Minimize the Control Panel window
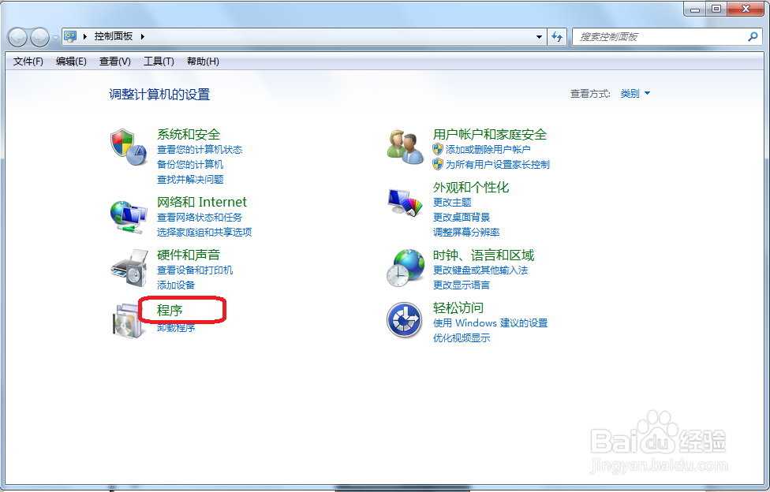770x492 pixels. click(x=695, y=9)
